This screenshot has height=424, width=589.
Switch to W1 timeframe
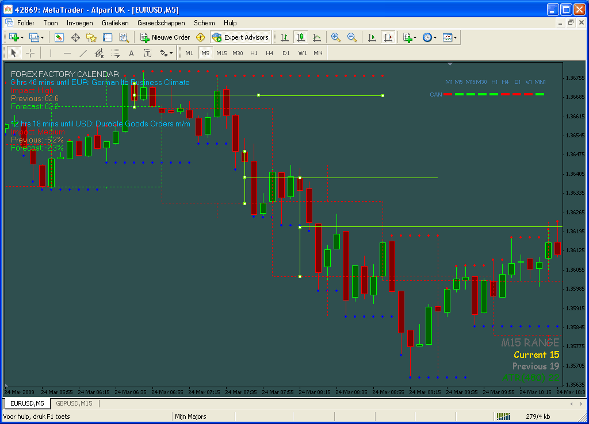click(x=303, y=53)
